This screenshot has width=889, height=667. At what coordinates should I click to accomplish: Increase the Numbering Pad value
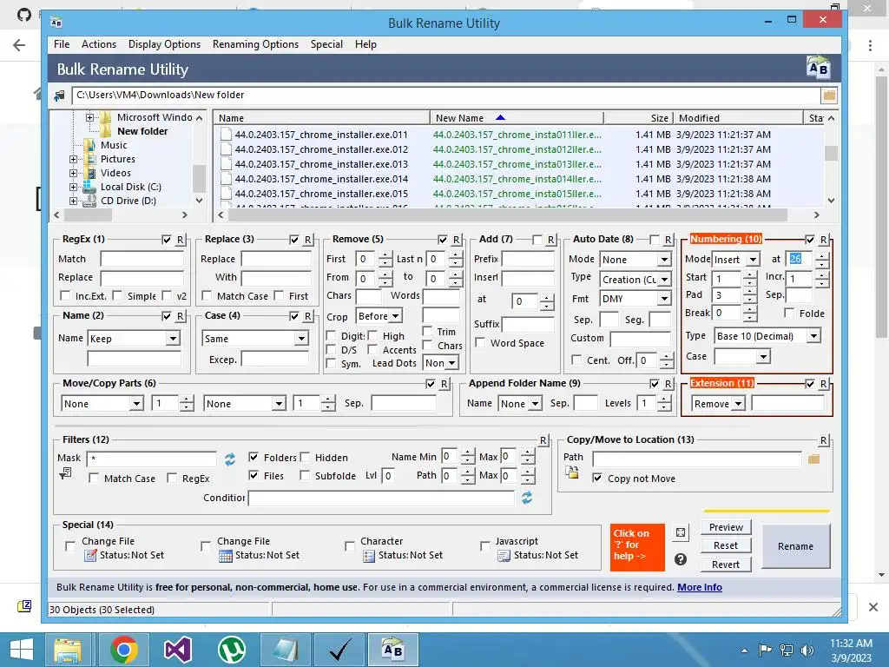(x=749, y=292)
